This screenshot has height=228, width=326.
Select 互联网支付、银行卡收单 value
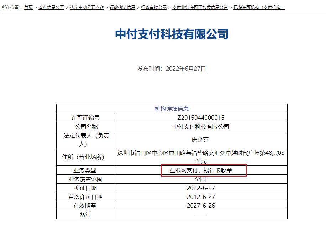201,170
